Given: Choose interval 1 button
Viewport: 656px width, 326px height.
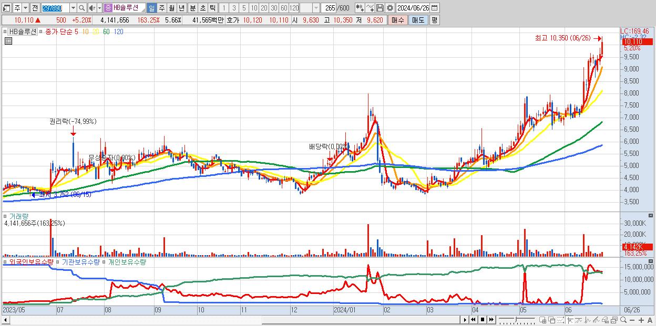Looking at the screenshot, I should pos(223,8).
